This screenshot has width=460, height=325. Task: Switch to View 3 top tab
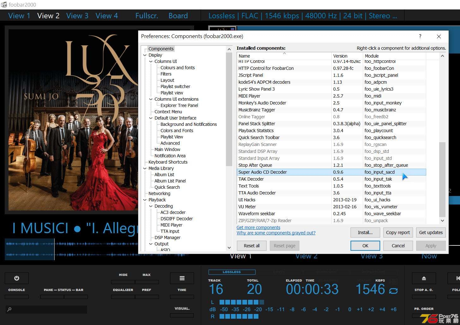[77, 16]
